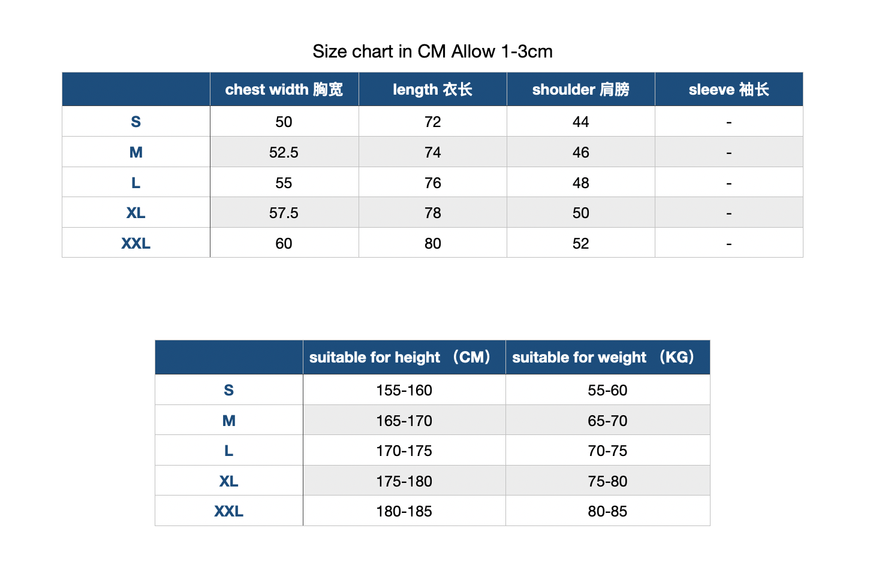Select the 'chest width' column header
This screenshot has width=879, height=580.
tap(284, 90)
